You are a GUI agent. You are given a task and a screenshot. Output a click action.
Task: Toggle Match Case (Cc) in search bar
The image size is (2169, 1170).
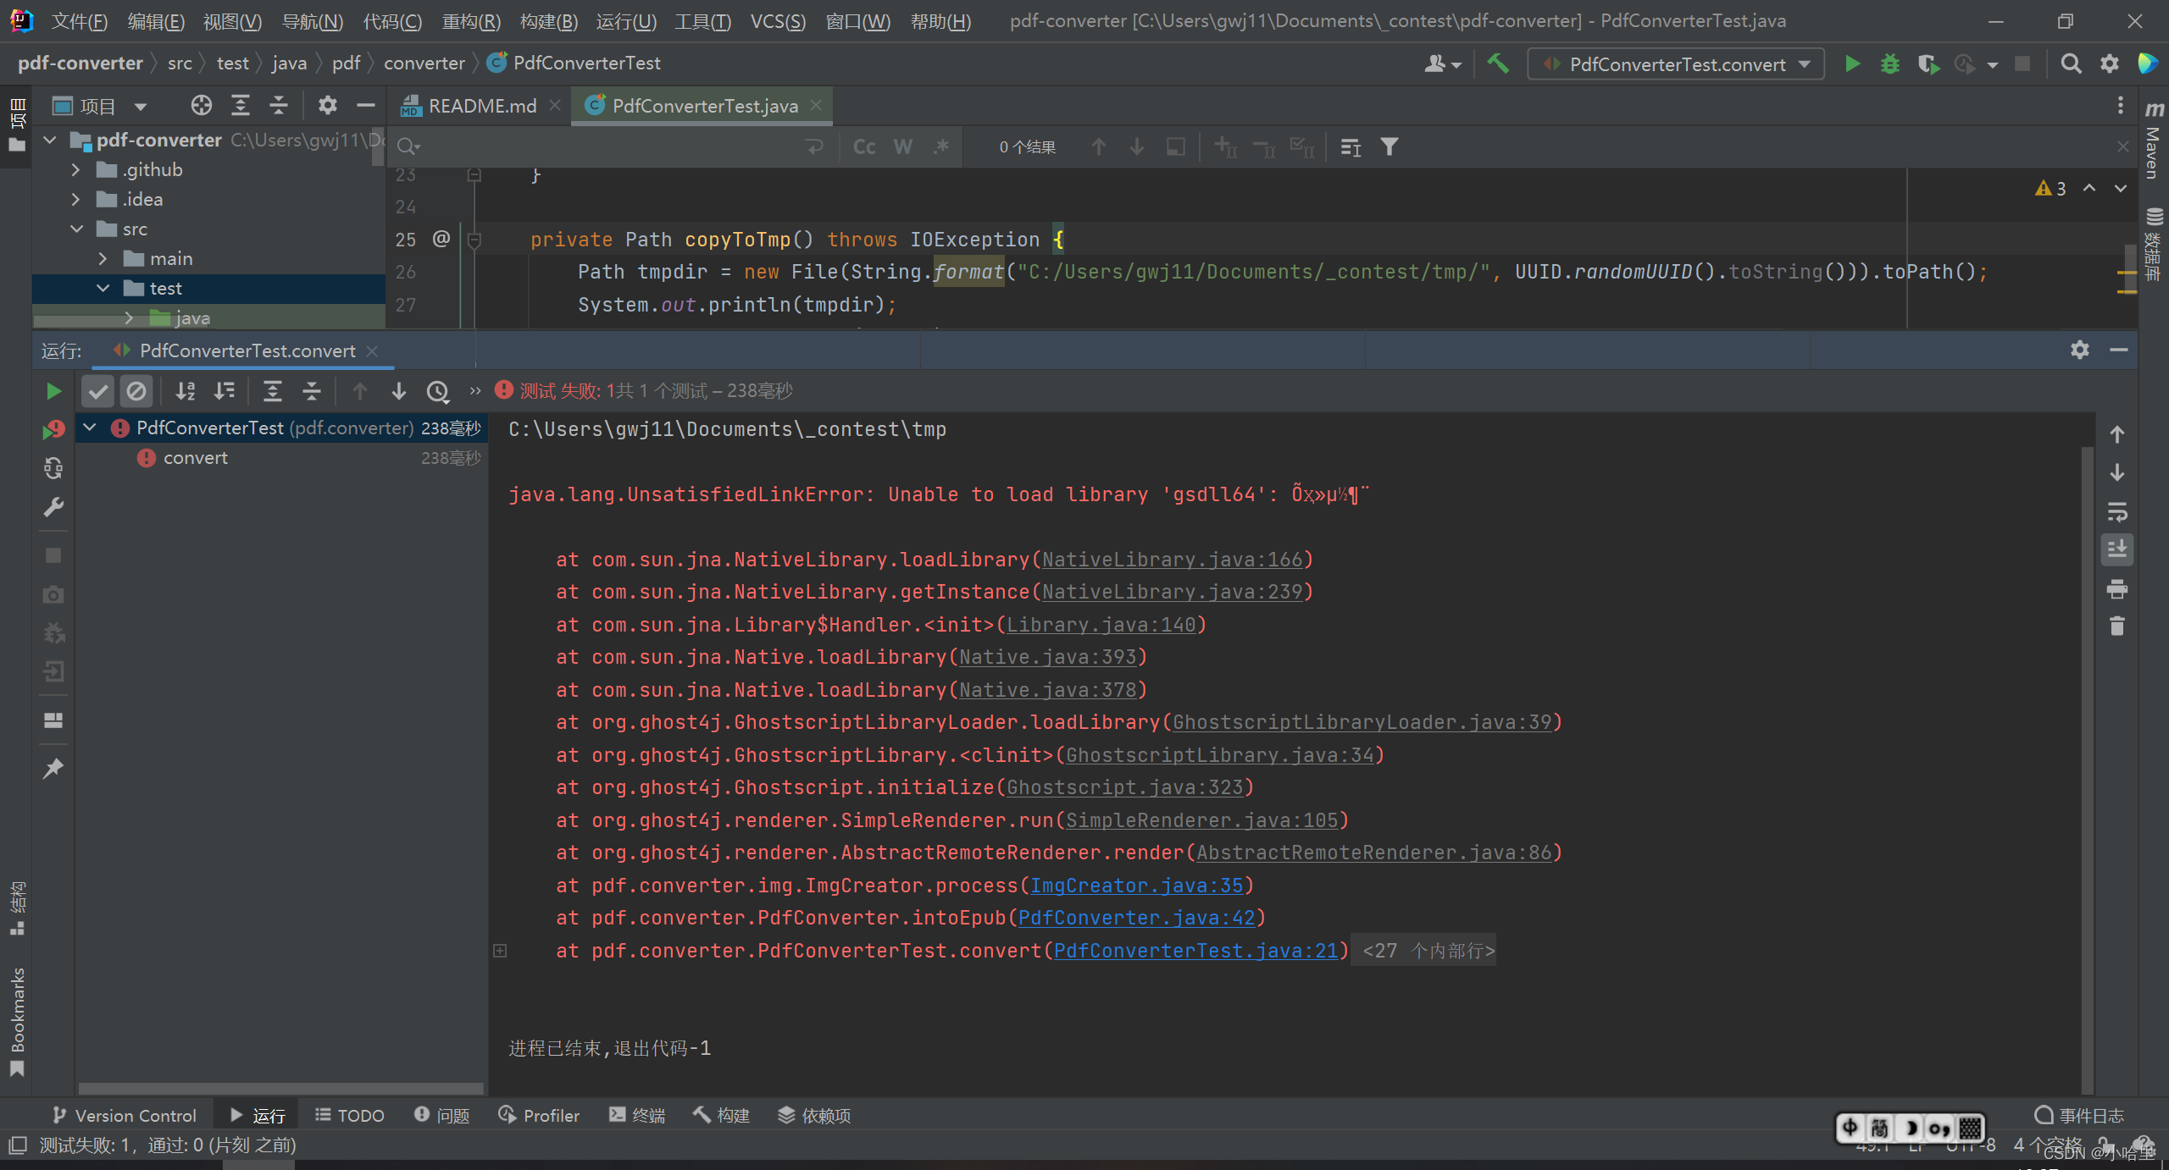click(863, 147)
